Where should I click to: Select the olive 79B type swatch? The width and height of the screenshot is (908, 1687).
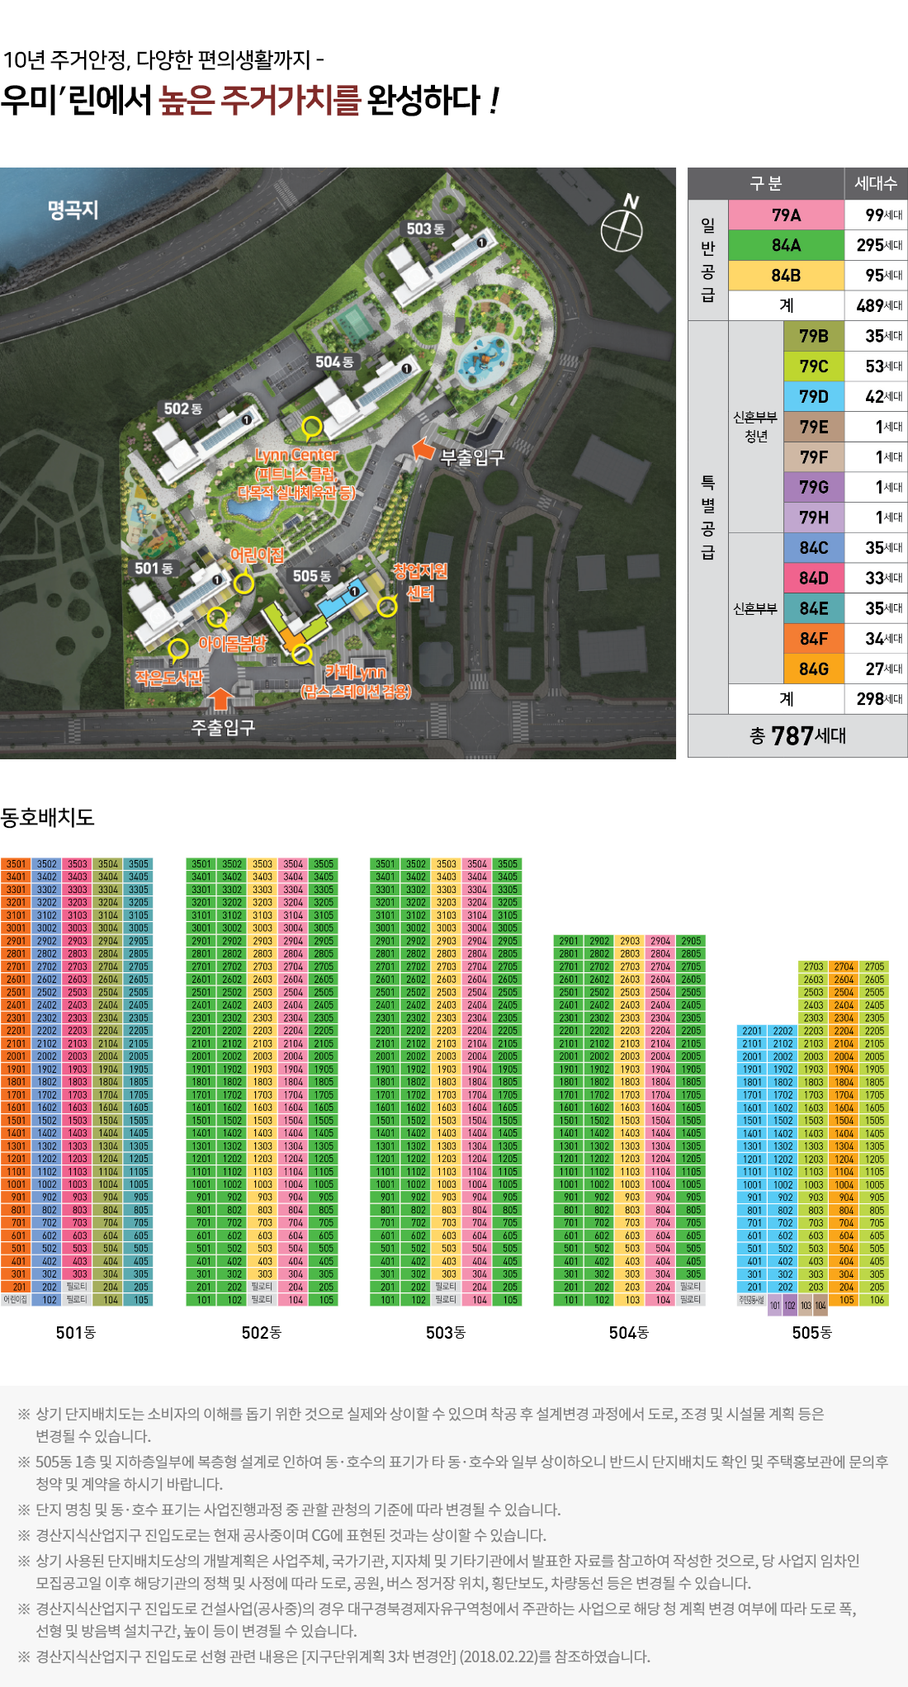click(x=813, y=336)
